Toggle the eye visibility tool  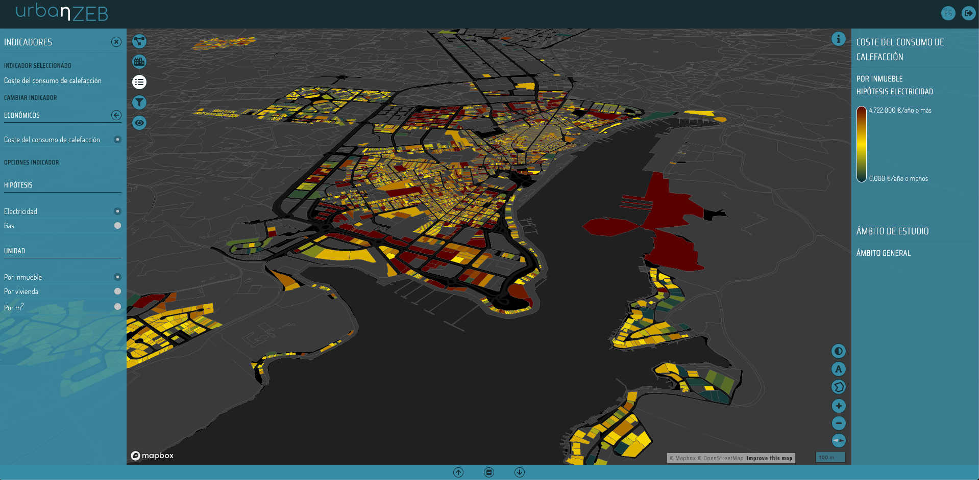tap(139, 123)
